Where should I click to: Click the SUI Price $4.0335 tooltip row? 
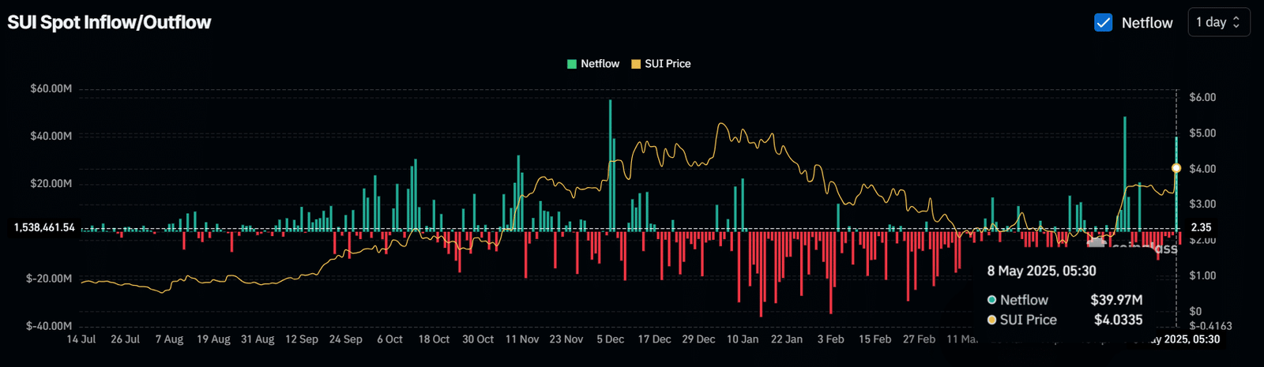1065,320
